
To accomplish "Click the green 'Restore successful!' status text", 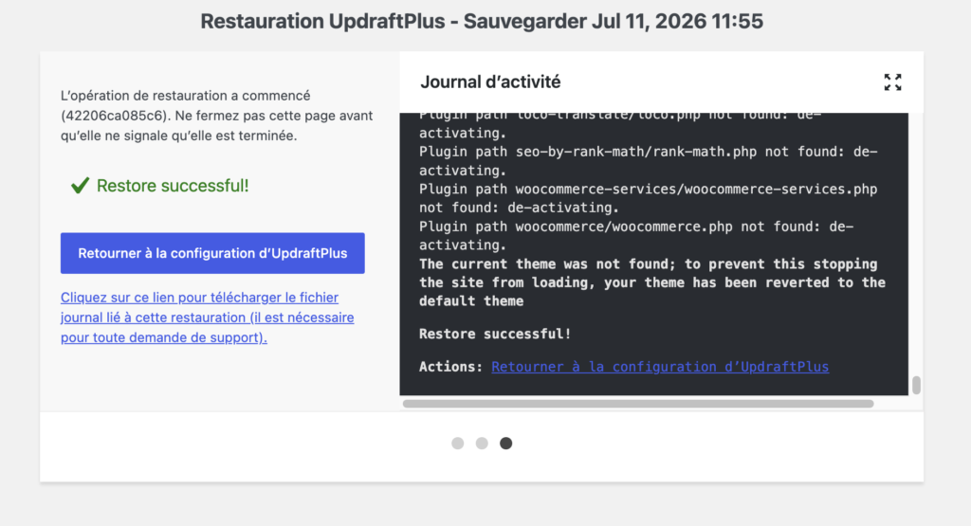I will click(x=173, y=186).
